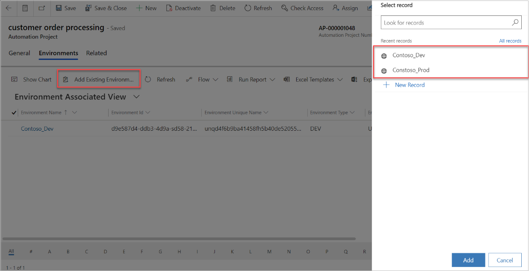
Task: Open All records link
Action: (510, 40)
